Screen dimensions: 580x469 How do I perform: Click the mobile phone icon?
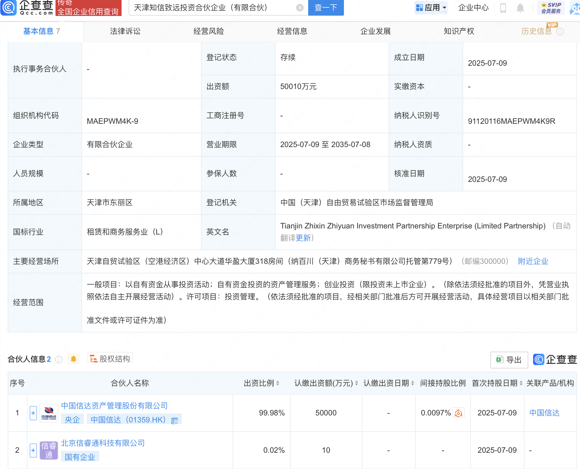(503, 8)
